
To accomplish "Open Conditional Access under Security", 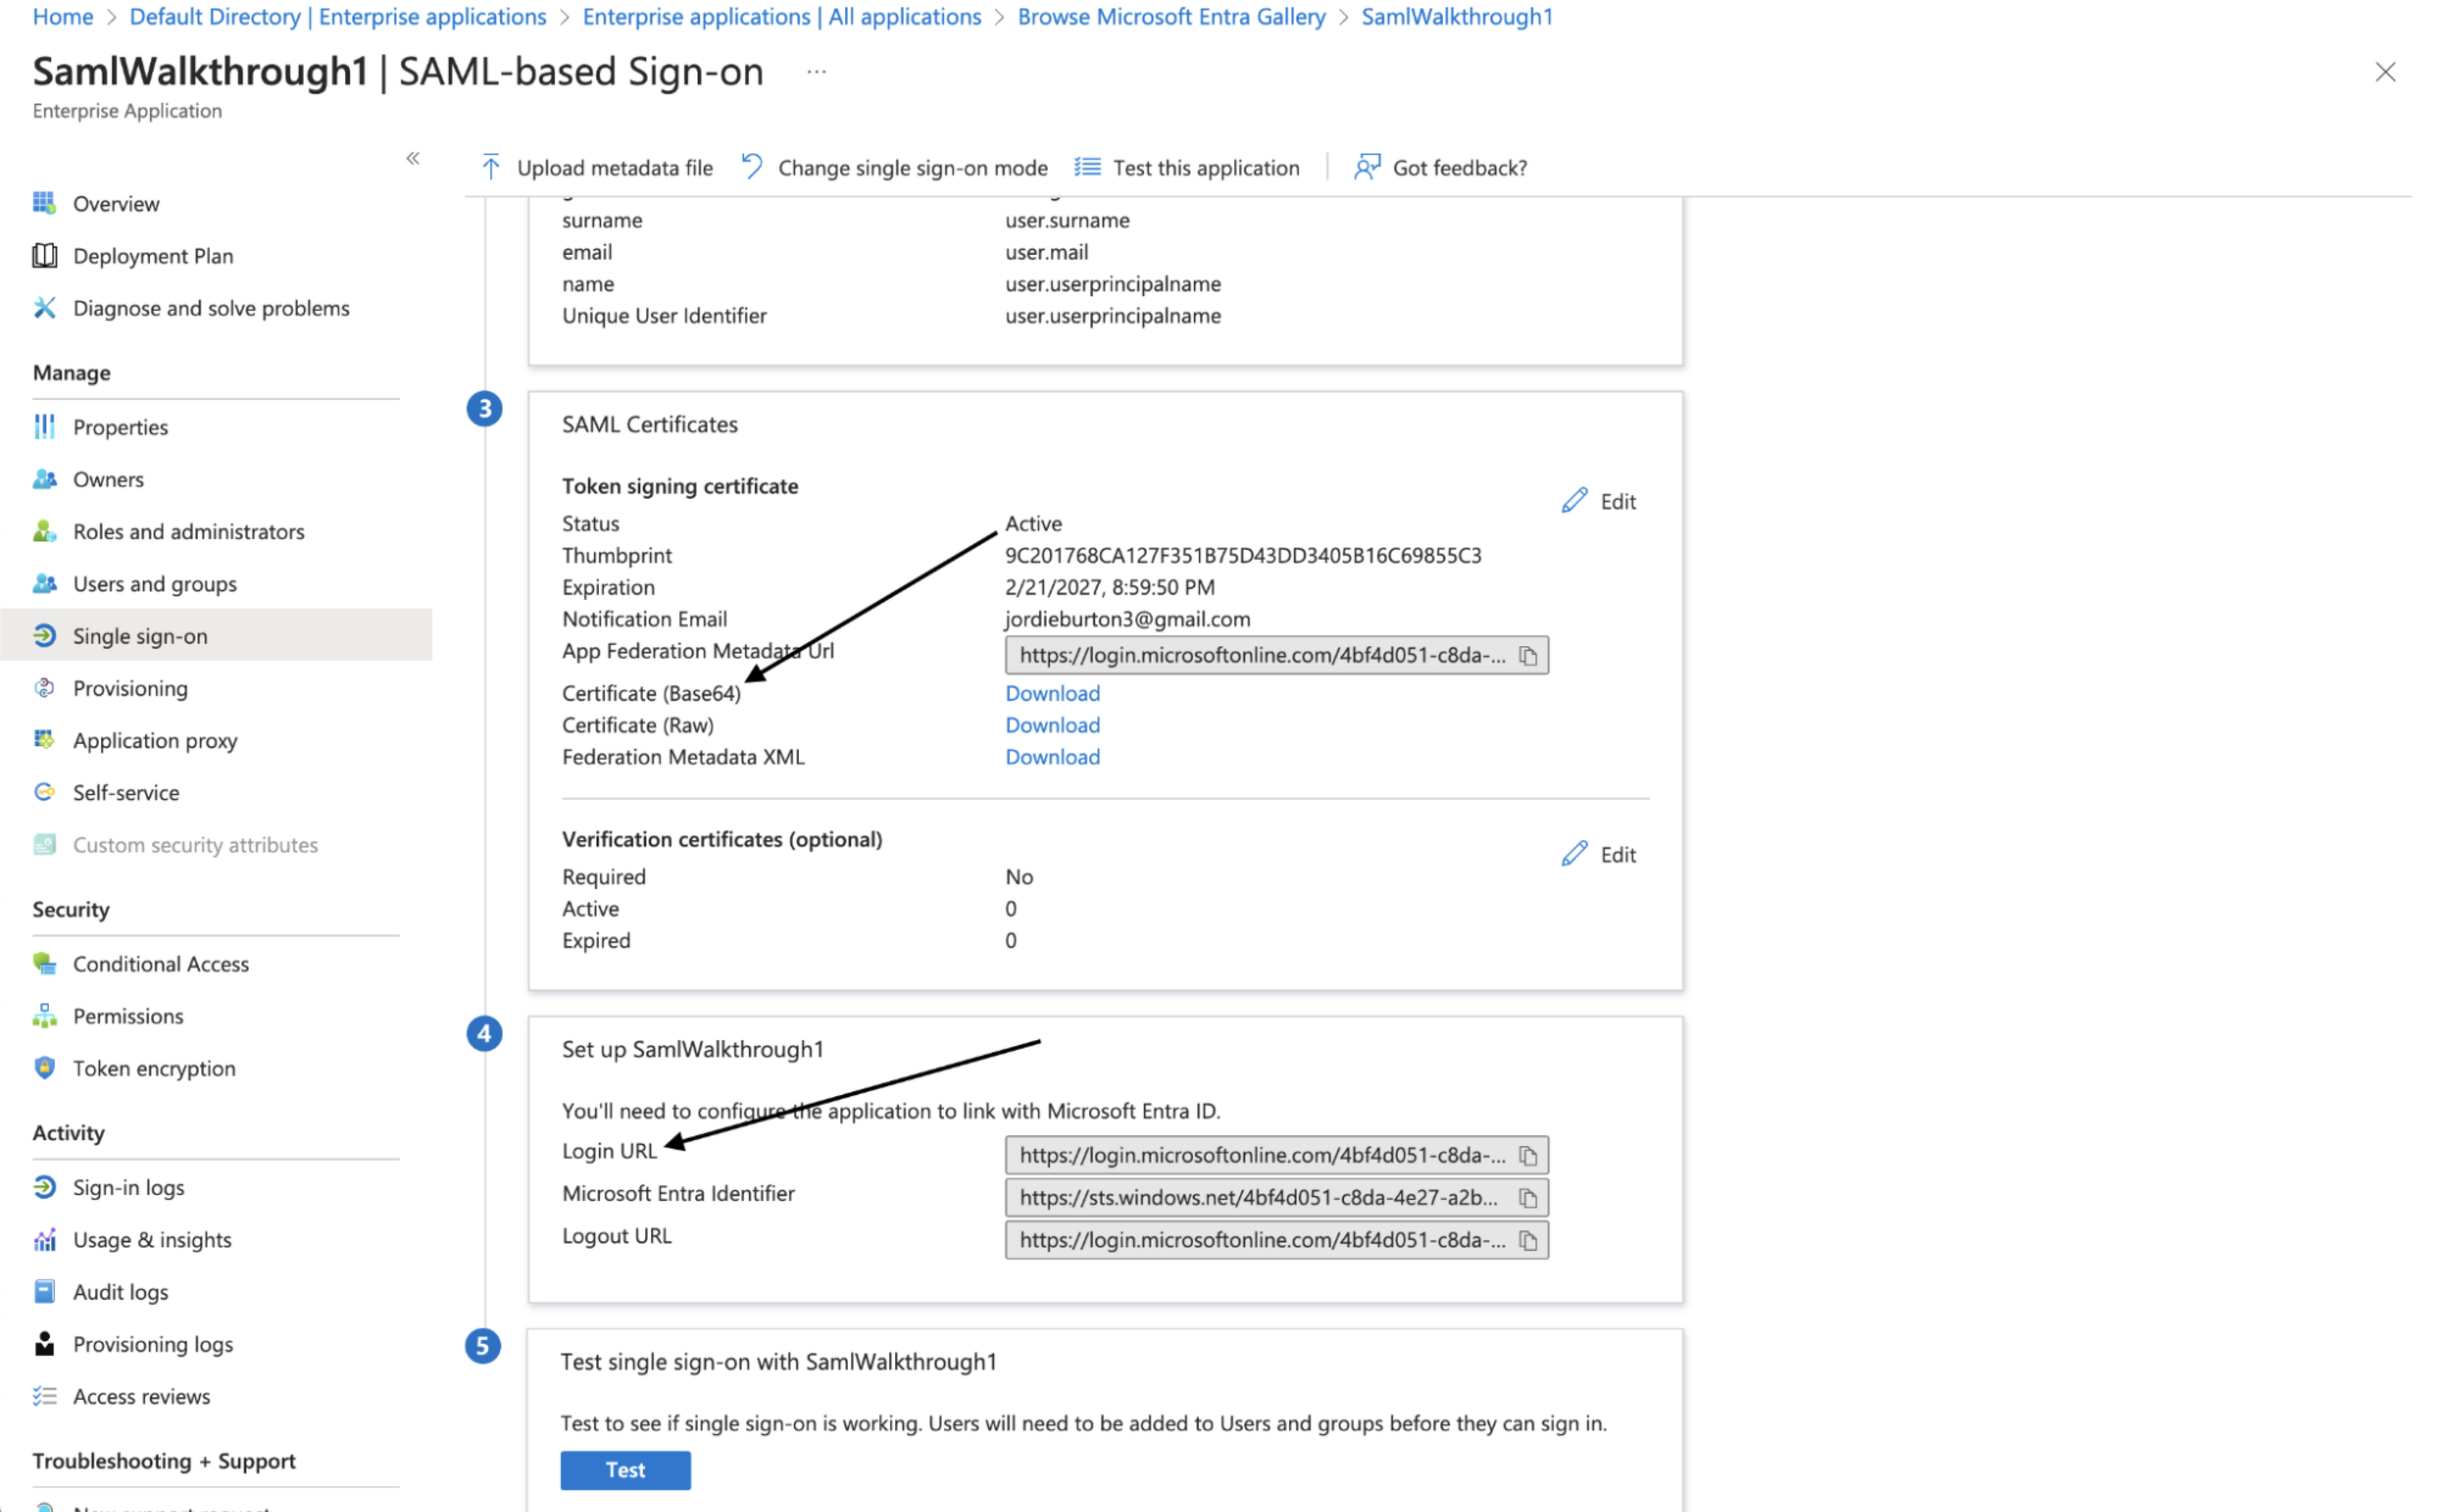I will [x=161, y=964].
